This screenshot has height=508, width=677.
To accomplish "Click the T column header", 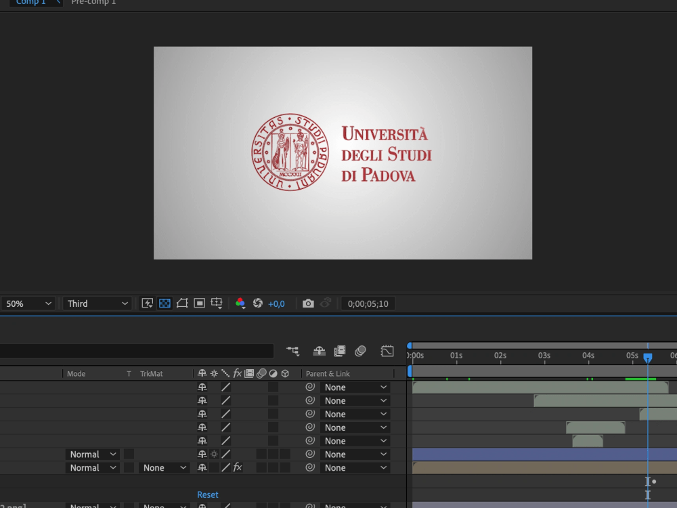I will [129, 374].
